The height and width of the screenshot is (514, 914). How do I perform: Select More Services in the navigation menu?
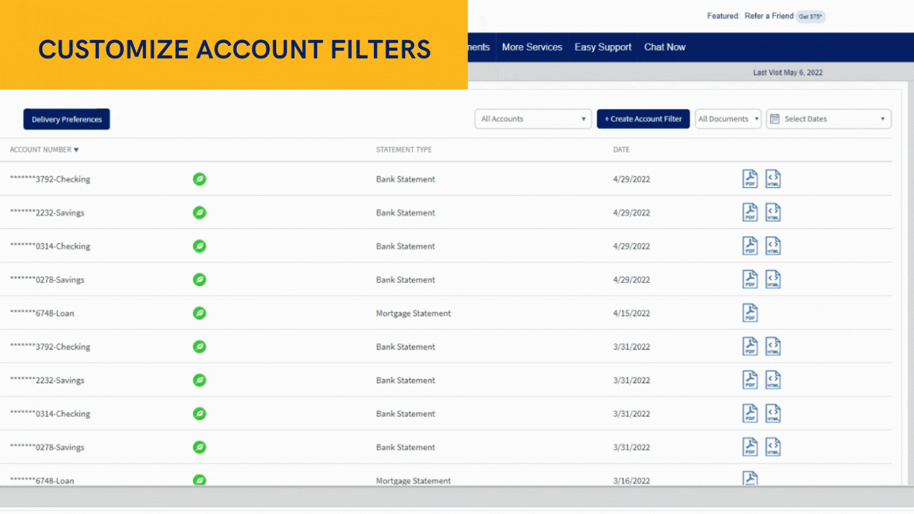[x=532, y=47]
